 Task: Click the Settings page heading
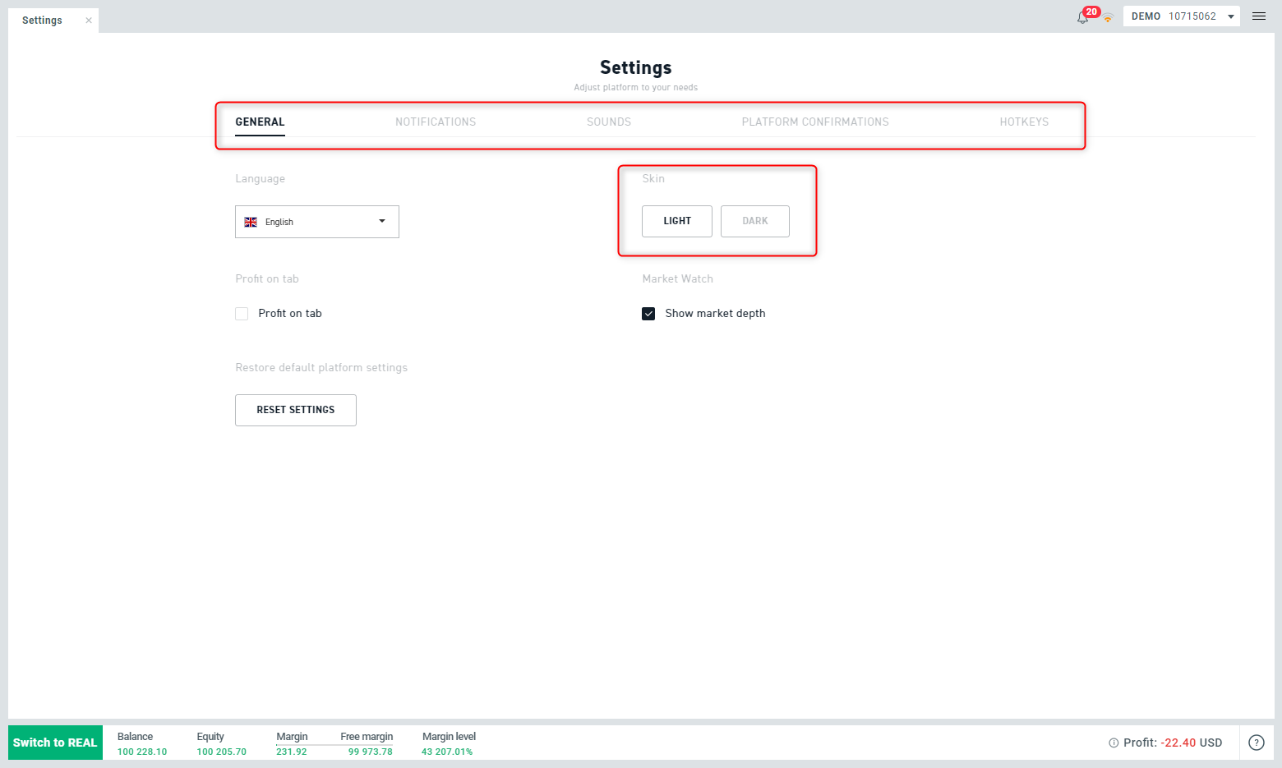(636, 67)
